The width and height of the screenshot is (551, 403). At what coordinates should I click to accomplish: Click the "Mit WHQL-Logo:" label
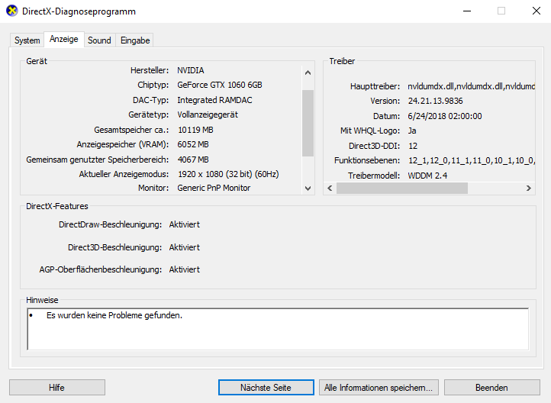click(x=370, y=131)
